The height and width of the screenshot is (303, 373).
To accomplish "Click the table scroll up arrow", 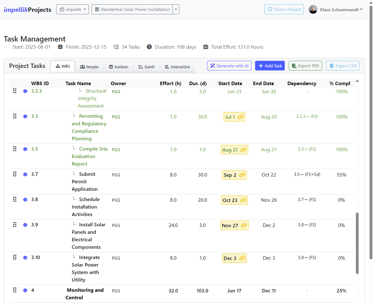I will pyautogui.click(x=357, y=81).
